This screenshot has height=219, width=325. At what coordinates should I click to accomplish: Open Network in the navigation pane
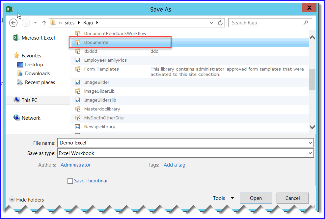pos(31,118)
